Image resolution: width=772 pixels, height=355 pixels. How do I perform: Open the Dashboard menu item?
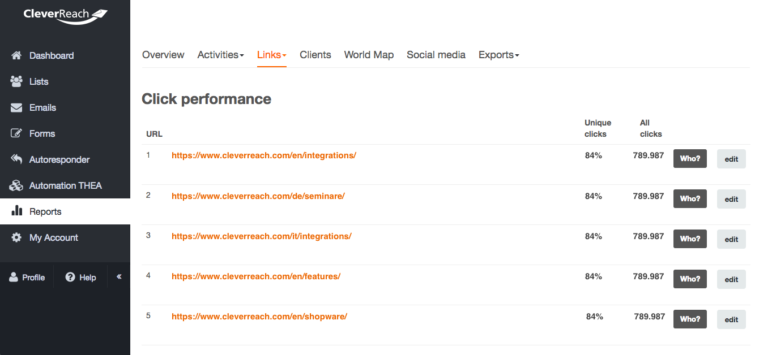tap(65, 55)
